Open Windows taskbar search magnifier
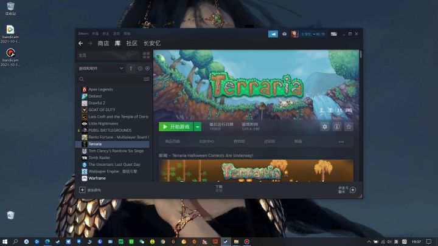Image resolution: width=438 pixels, height=246 pixels. (15, 242)
